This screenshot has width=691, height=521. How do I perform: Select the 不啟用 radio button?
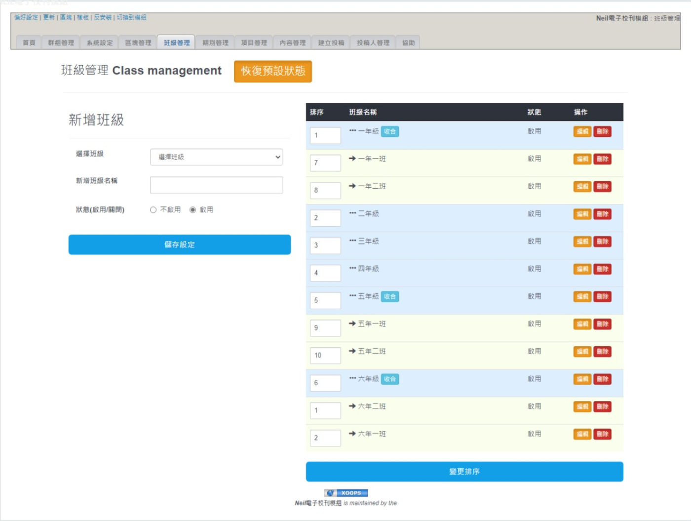(153, 210)
